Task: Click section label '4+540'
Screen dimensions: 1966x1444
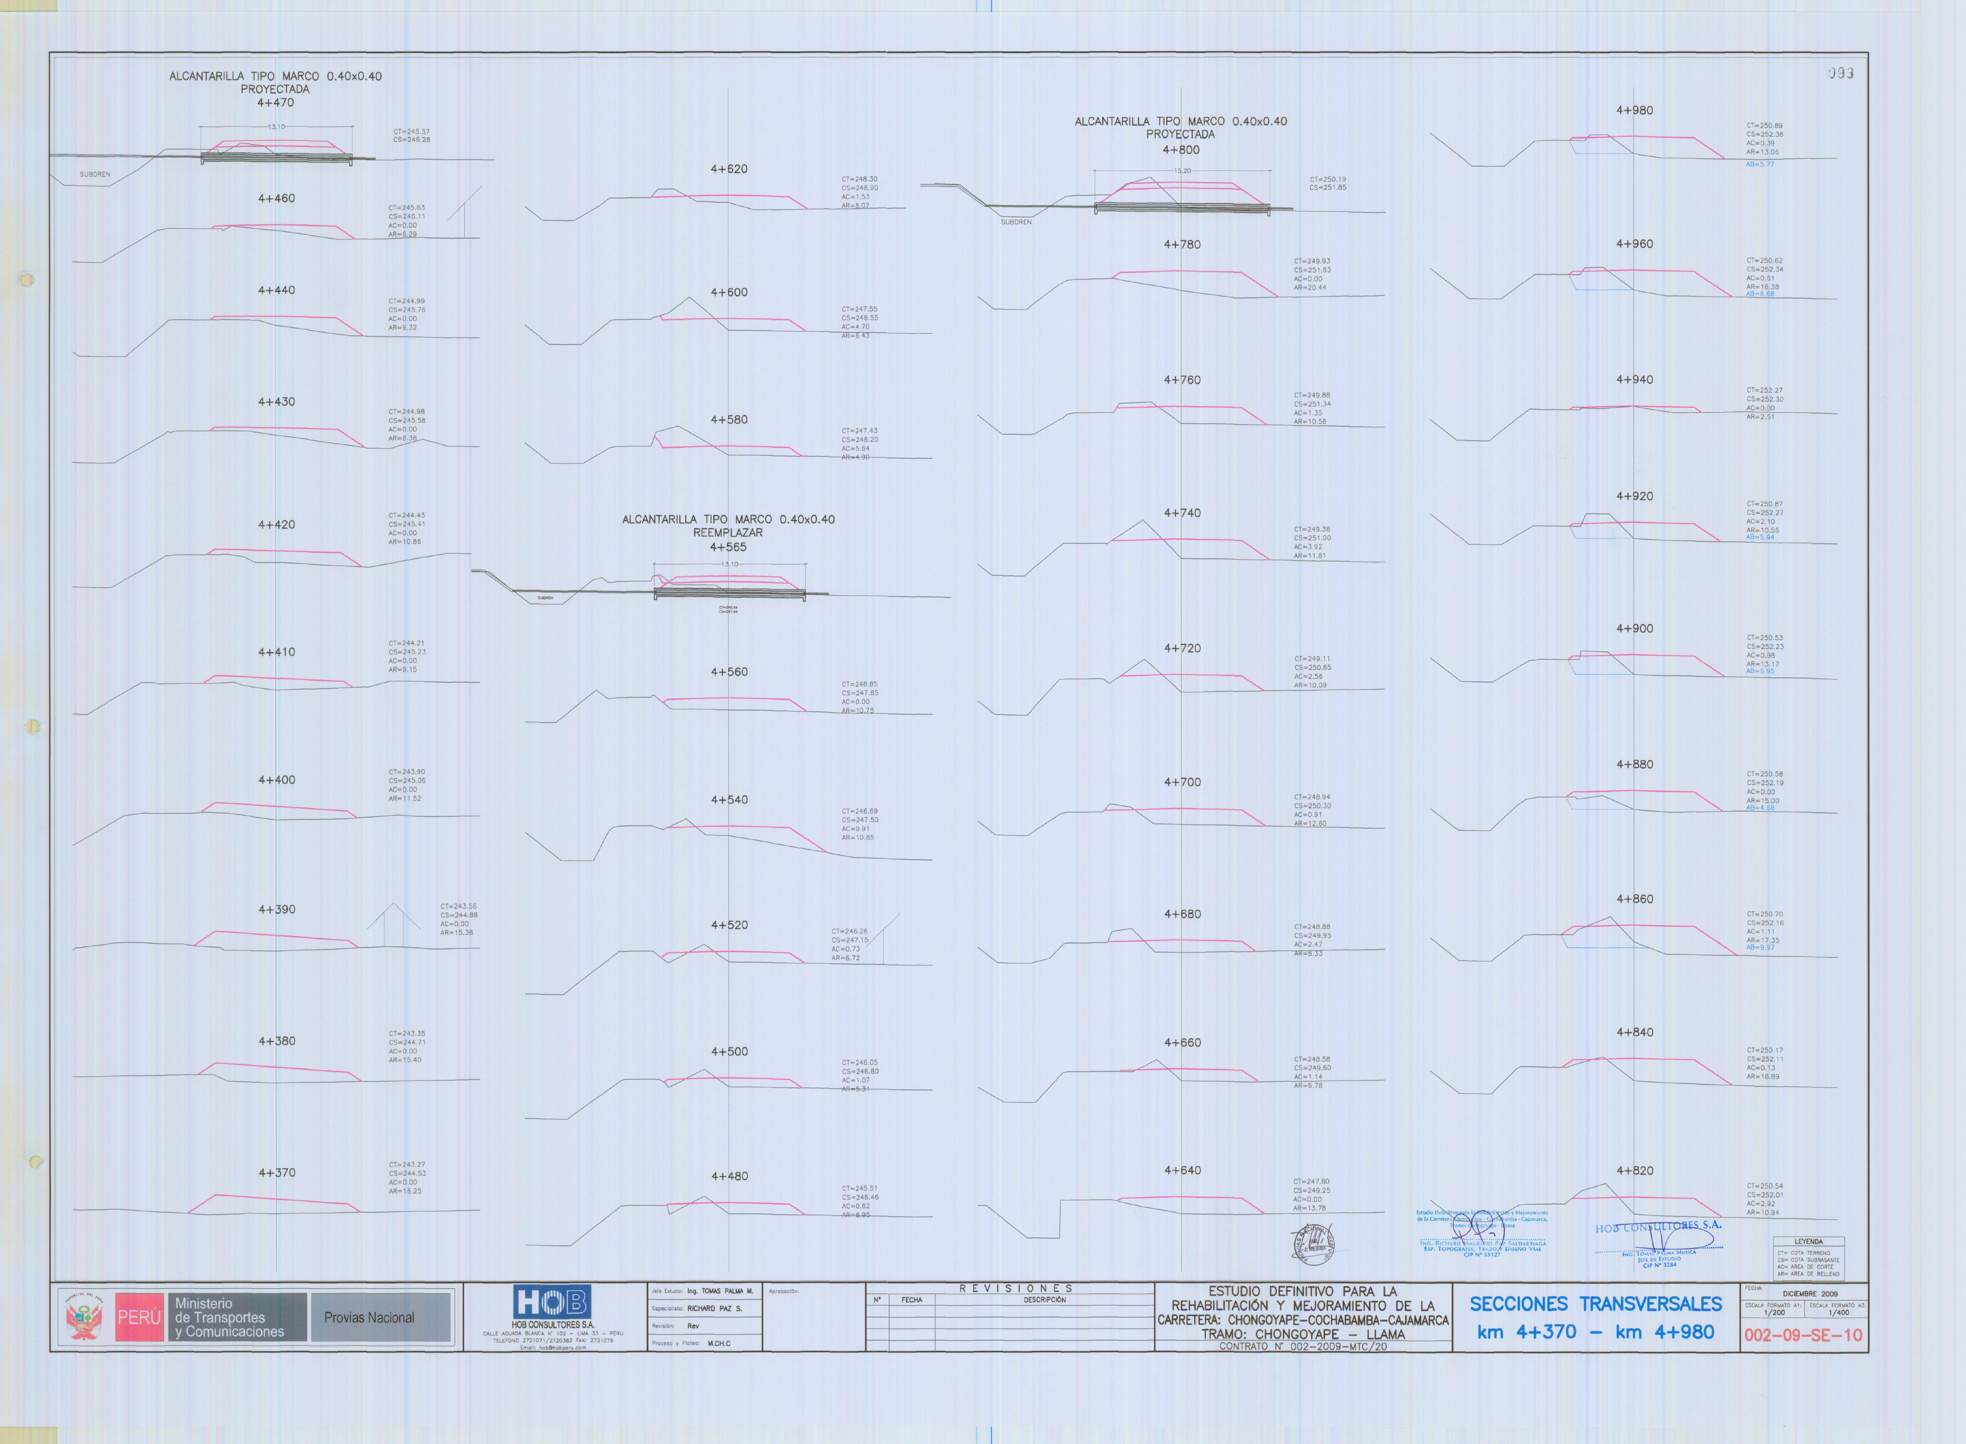Action: click(729, 800)
